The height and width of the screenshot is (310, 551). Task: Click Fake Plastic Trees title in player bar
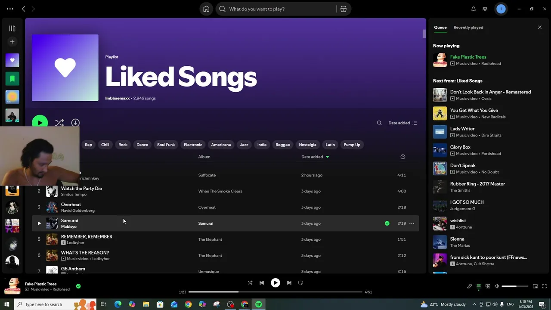point(41,284)
